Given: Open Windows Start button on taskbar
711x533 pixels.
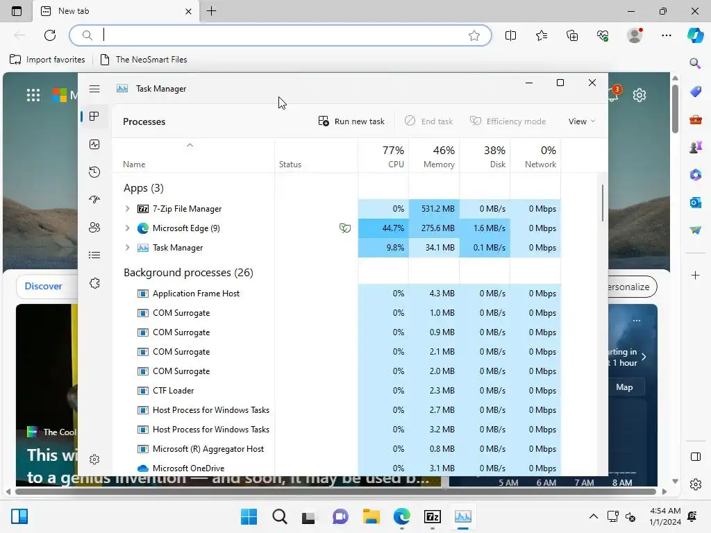Looking at the screenshot, I should coord(249,516).
